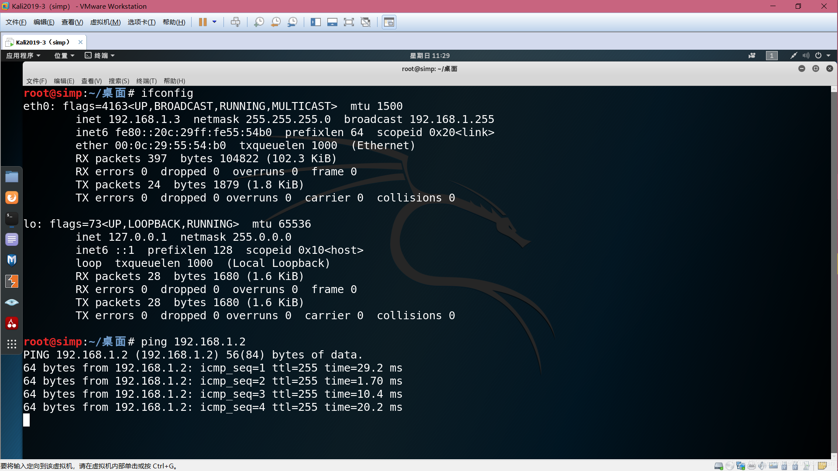The height and width of the screenshot is (471, 838).
Task: Launch Terminal from the dock
Action: coord(12,218)
